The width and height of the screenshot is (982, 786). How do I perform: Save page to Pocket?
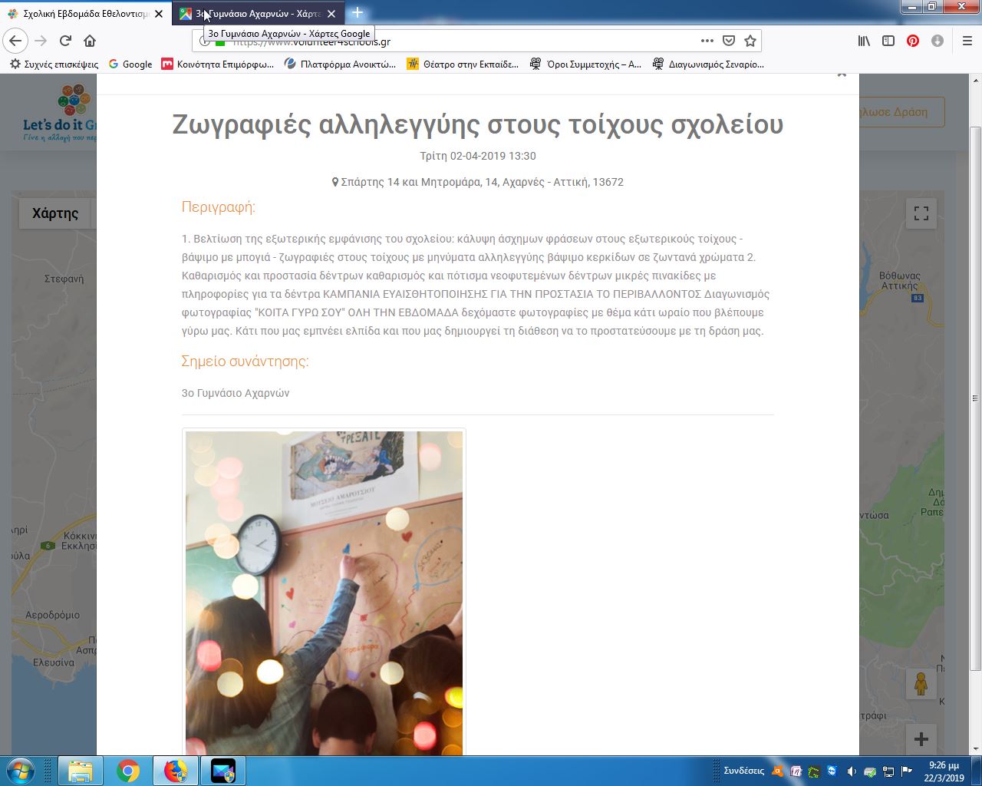tap(729, 41)
